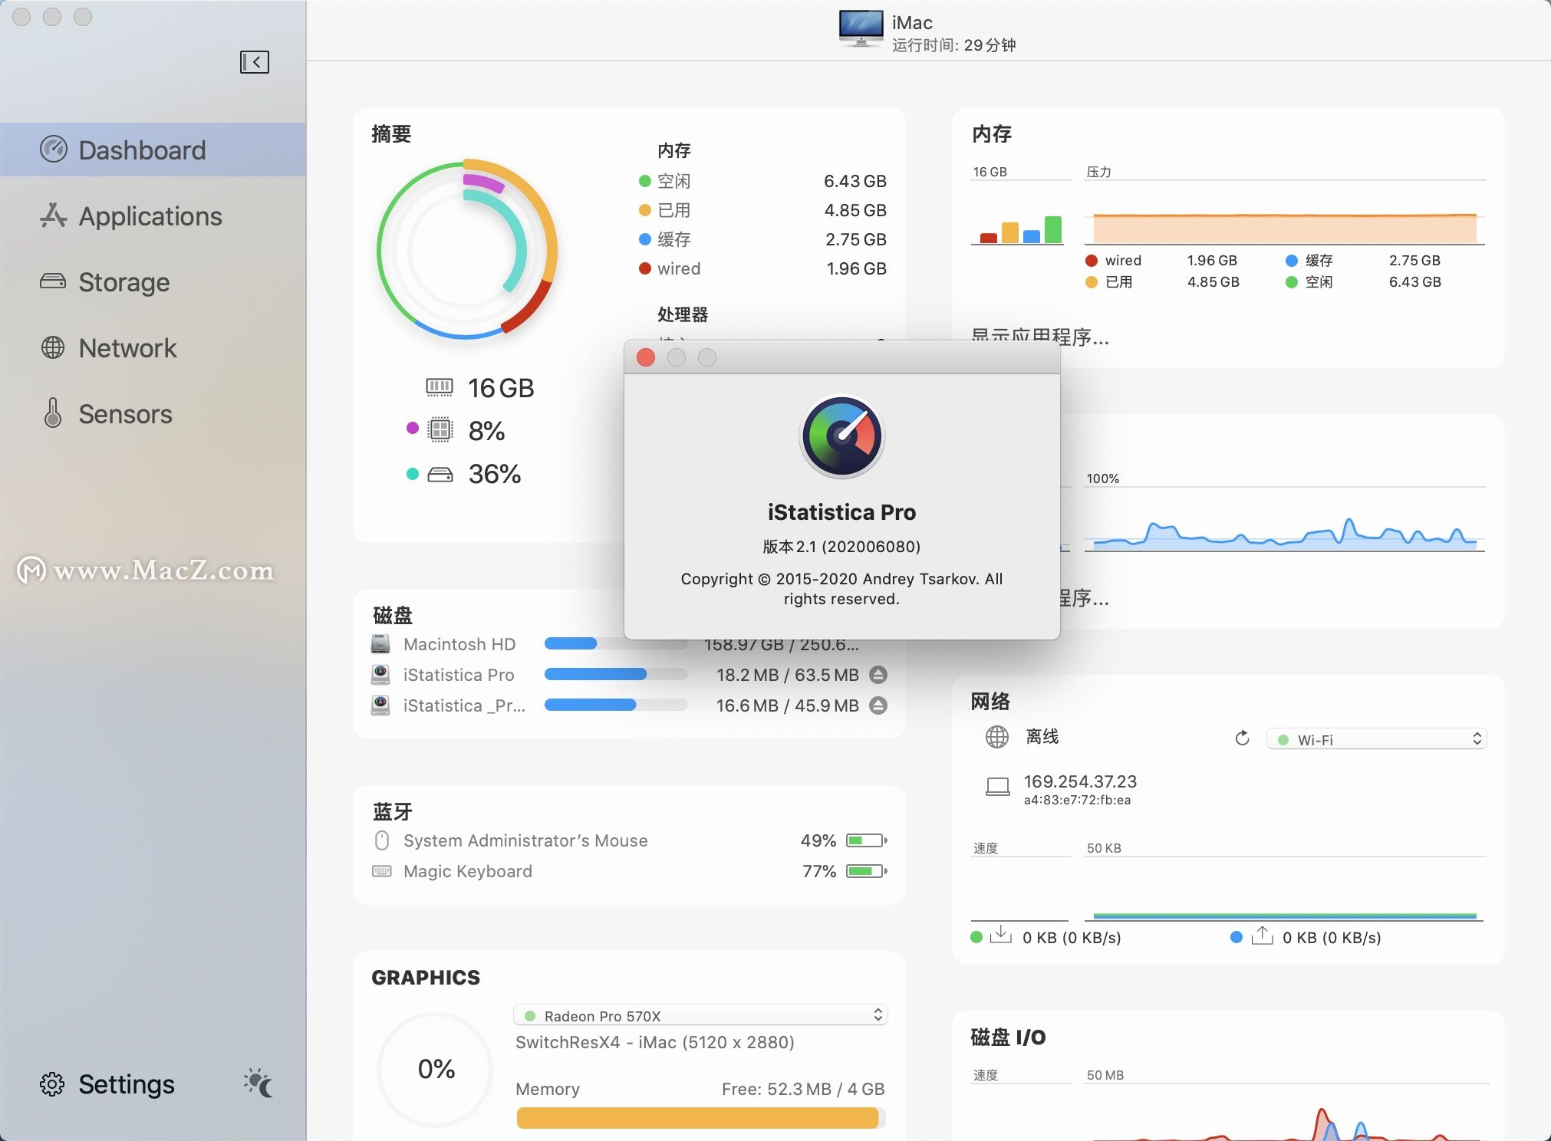Click the upload speed arrow icon

point(1262,935)
